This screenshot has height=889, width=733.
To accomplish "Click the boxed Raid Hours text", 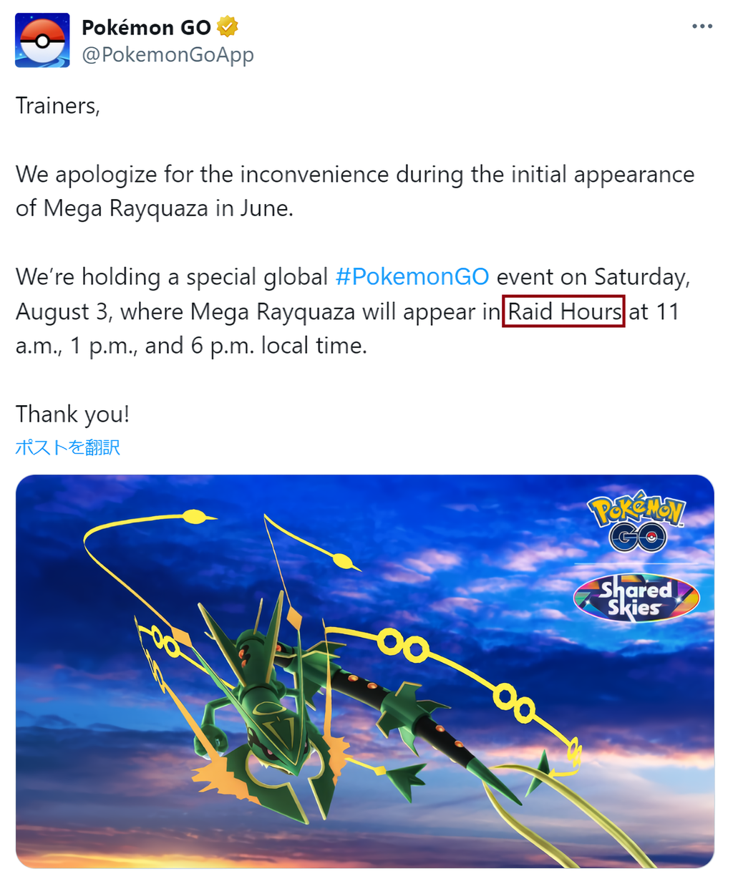I will click(564, 311).
